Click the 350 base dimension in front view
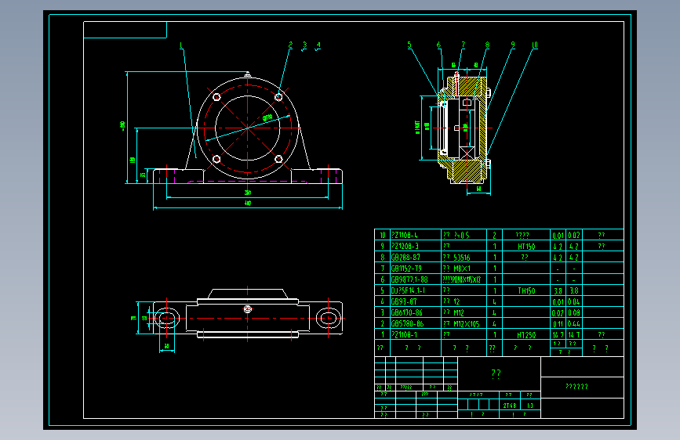This screenshot has width=680, height=440. tap(248, 193)
